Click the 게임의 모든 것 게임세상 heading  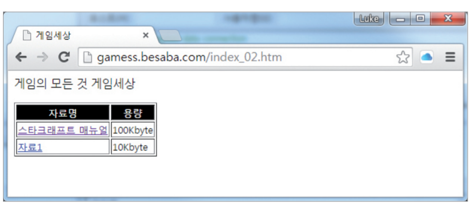[x=75, y=84]
